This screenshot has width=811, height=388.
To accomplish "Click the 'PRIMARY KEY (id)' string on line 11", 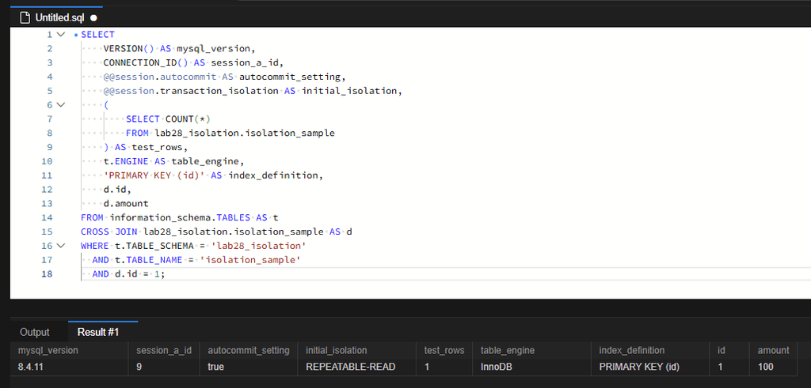I will [x=154, y=175].
